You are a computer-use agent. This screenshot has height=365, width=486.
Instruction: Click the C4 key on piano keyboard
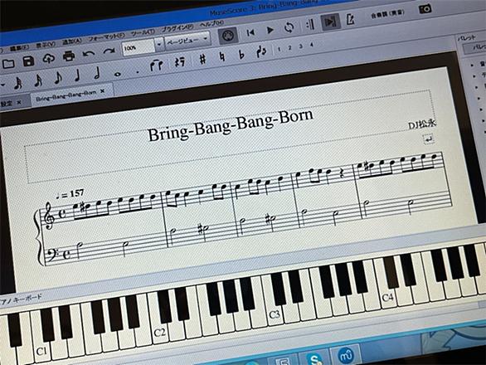point(388,297)
